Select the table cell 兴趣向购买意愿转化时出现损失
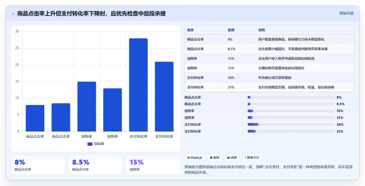Screen dimensions: 365x186 pos(281,68)
